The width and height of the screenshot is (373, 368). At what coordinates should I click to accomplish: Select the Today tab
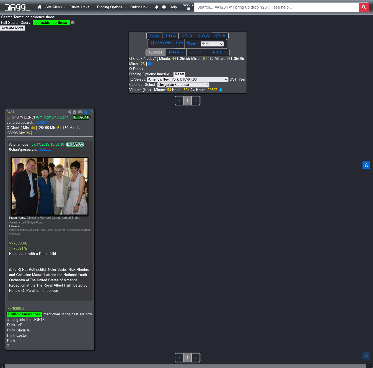pyautogui.click(x=154, y=36)
